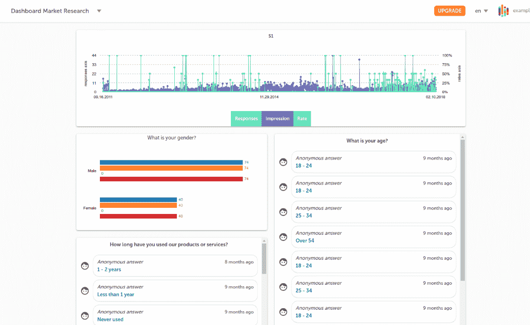Click the avatar beside the Less than 1 year answer
This screenshot has height=325, width=530.
point(85,291)
